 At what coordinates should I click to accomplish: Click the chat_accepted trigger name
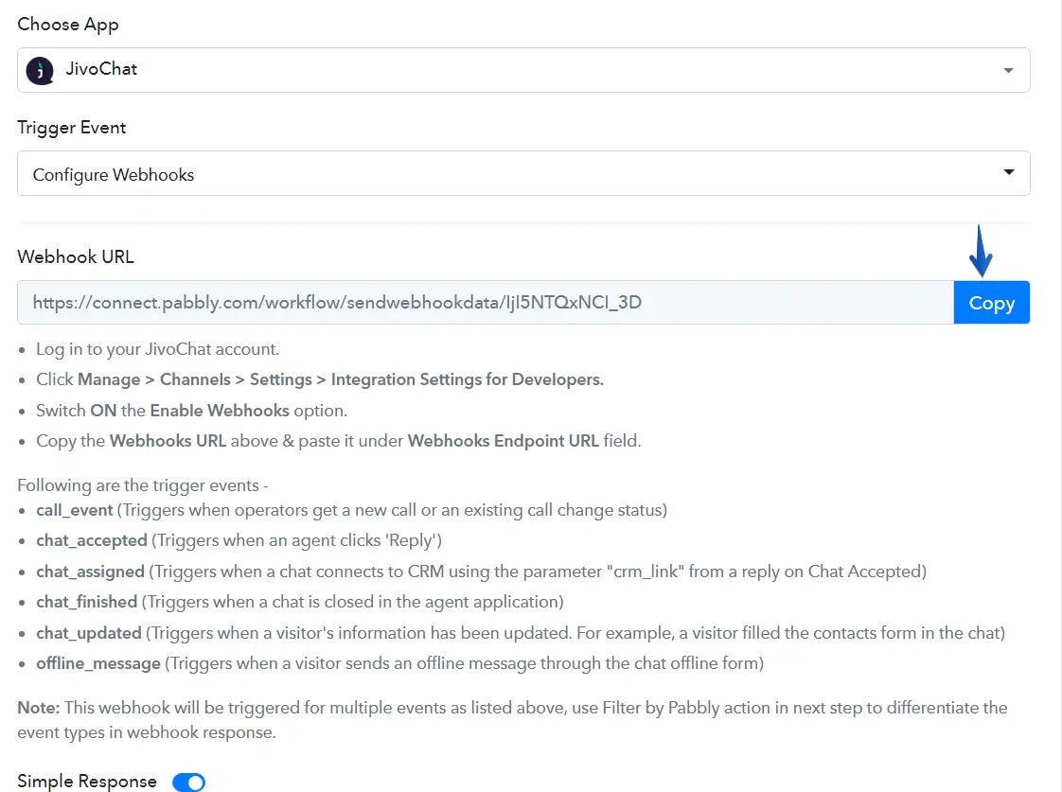coord(92,540)
